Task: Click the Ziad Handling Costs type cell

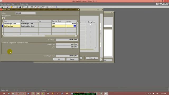Action: coord(29,26)
